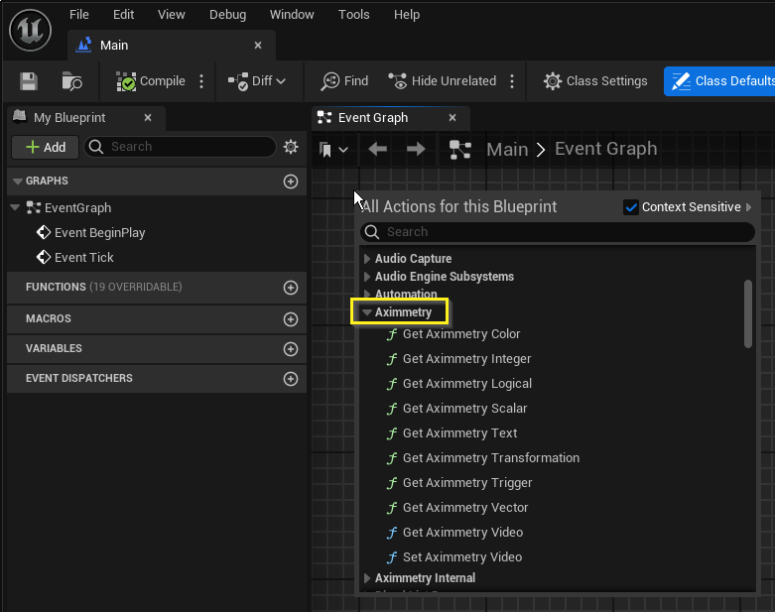Collapse the EventGraph tree node

(x=15, y=207)
